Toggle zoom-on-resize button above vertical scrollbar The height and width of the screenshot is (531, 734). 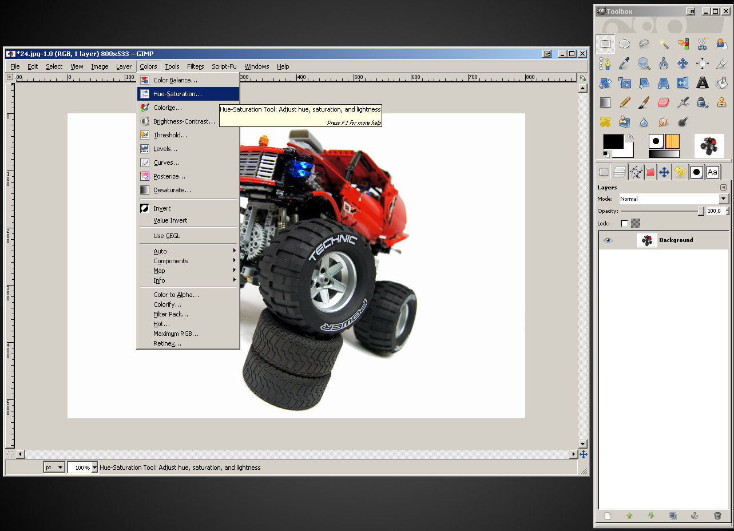tap(582, 77)
